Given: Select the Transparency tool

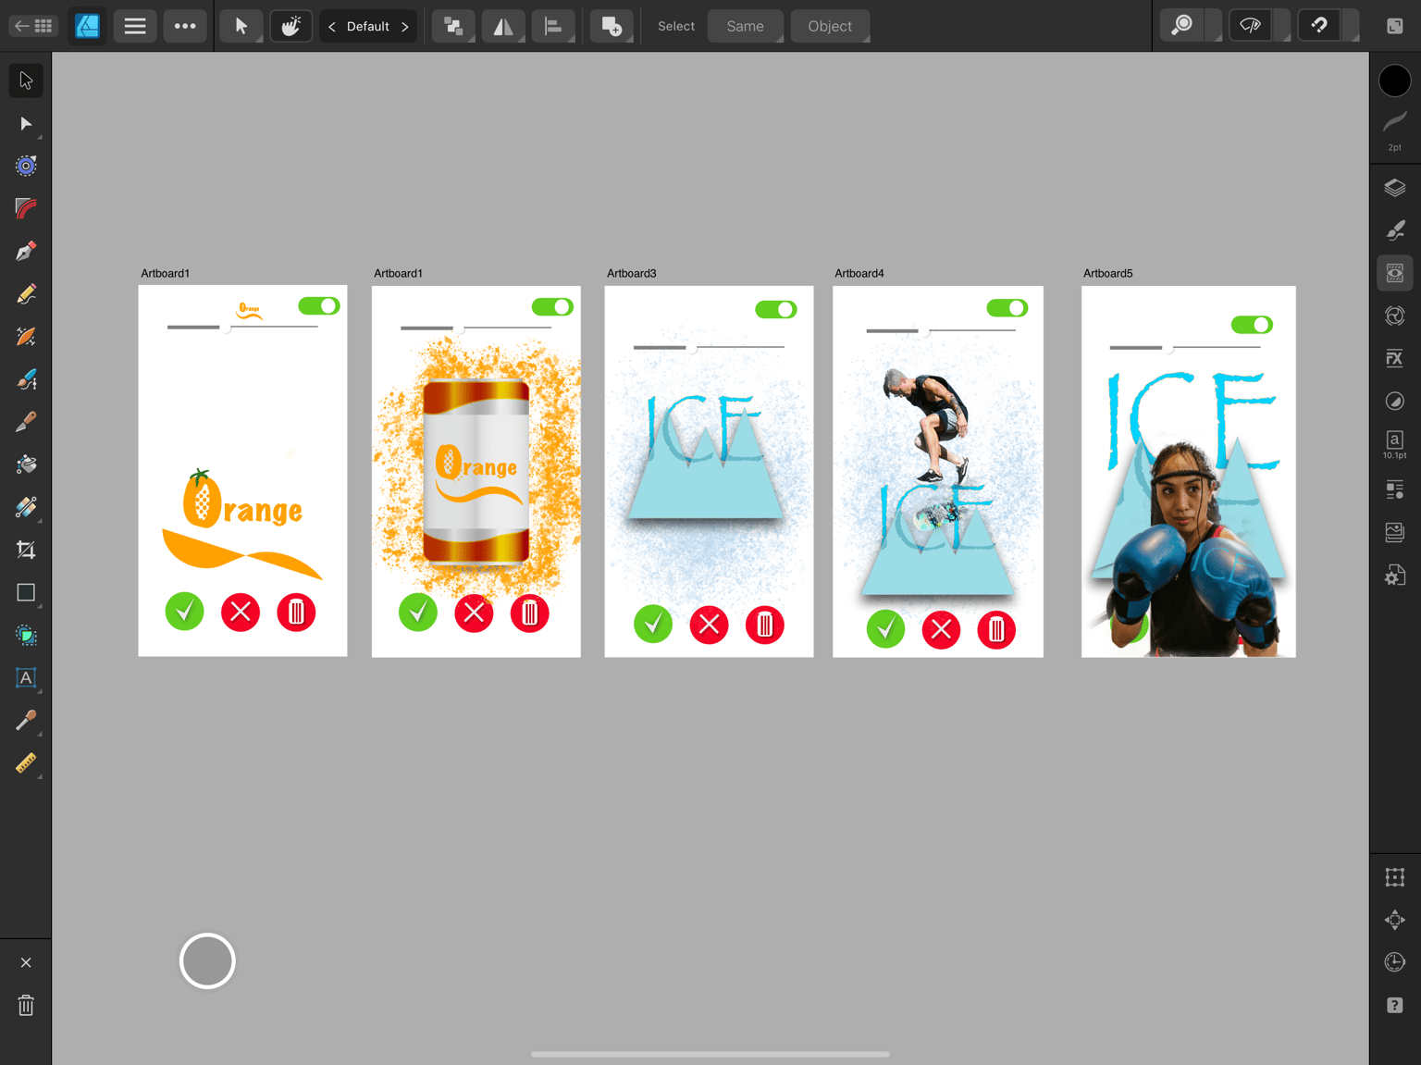Looking at the screenshot, I should click(26, 507).
